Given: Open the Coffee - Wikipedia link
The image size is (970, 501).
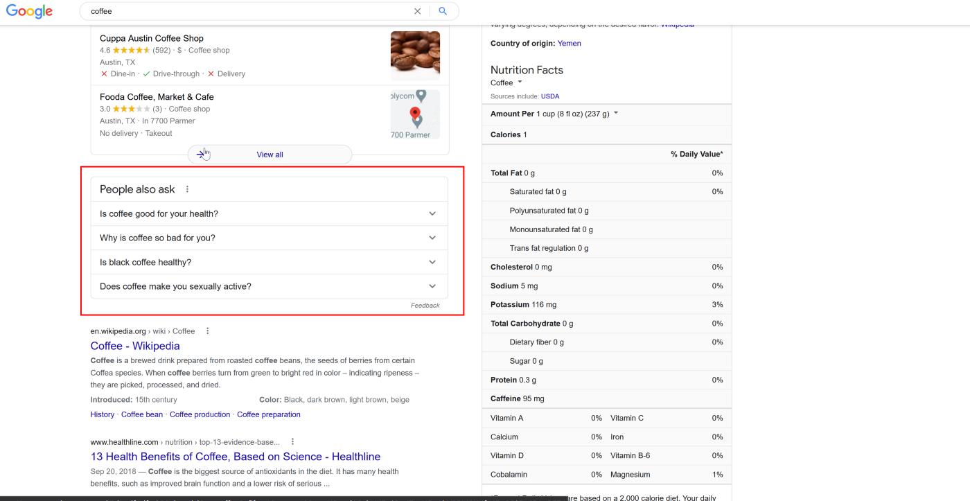Looking at the screenshot, I should click(134, 346).
